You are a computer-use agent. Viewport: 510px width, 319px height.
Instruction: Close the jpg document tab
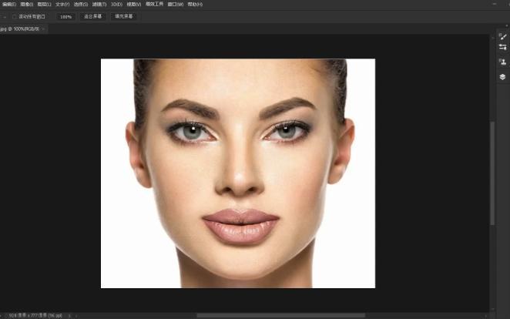pyautogui.click(x=43, y=29)
